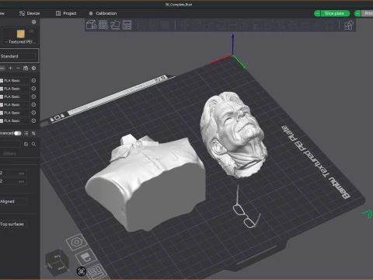Open the Standard preset dropdown
Viewport: 373px width, 280px height.
click(x=18, y=56)
